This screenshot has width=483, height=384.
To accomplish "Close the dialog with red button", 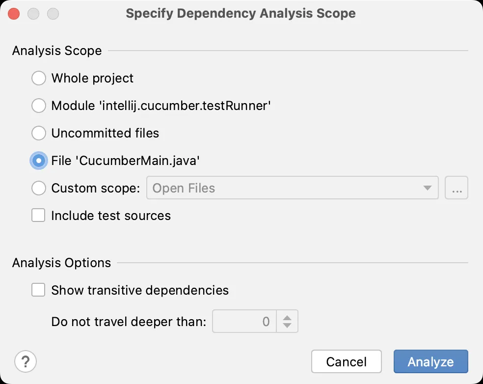I will (x=14, y=14).
